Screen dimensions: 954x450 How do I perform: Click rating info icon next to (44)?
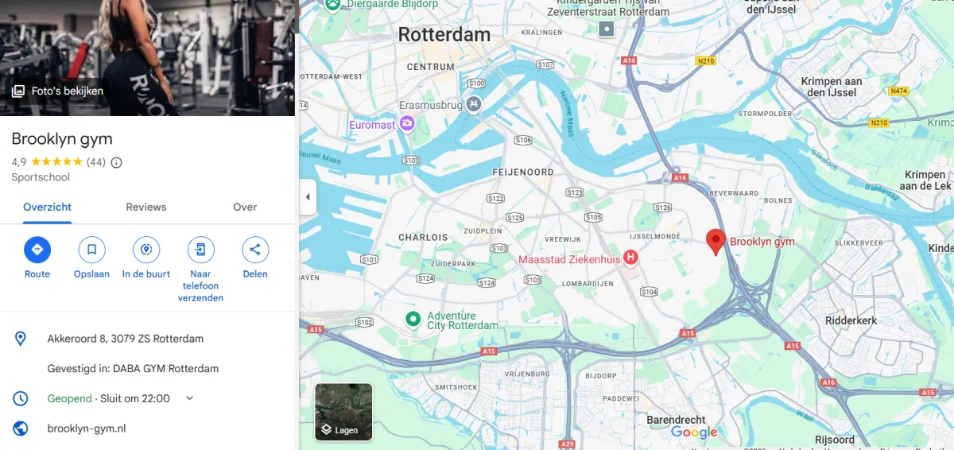(x=116, y=162)
